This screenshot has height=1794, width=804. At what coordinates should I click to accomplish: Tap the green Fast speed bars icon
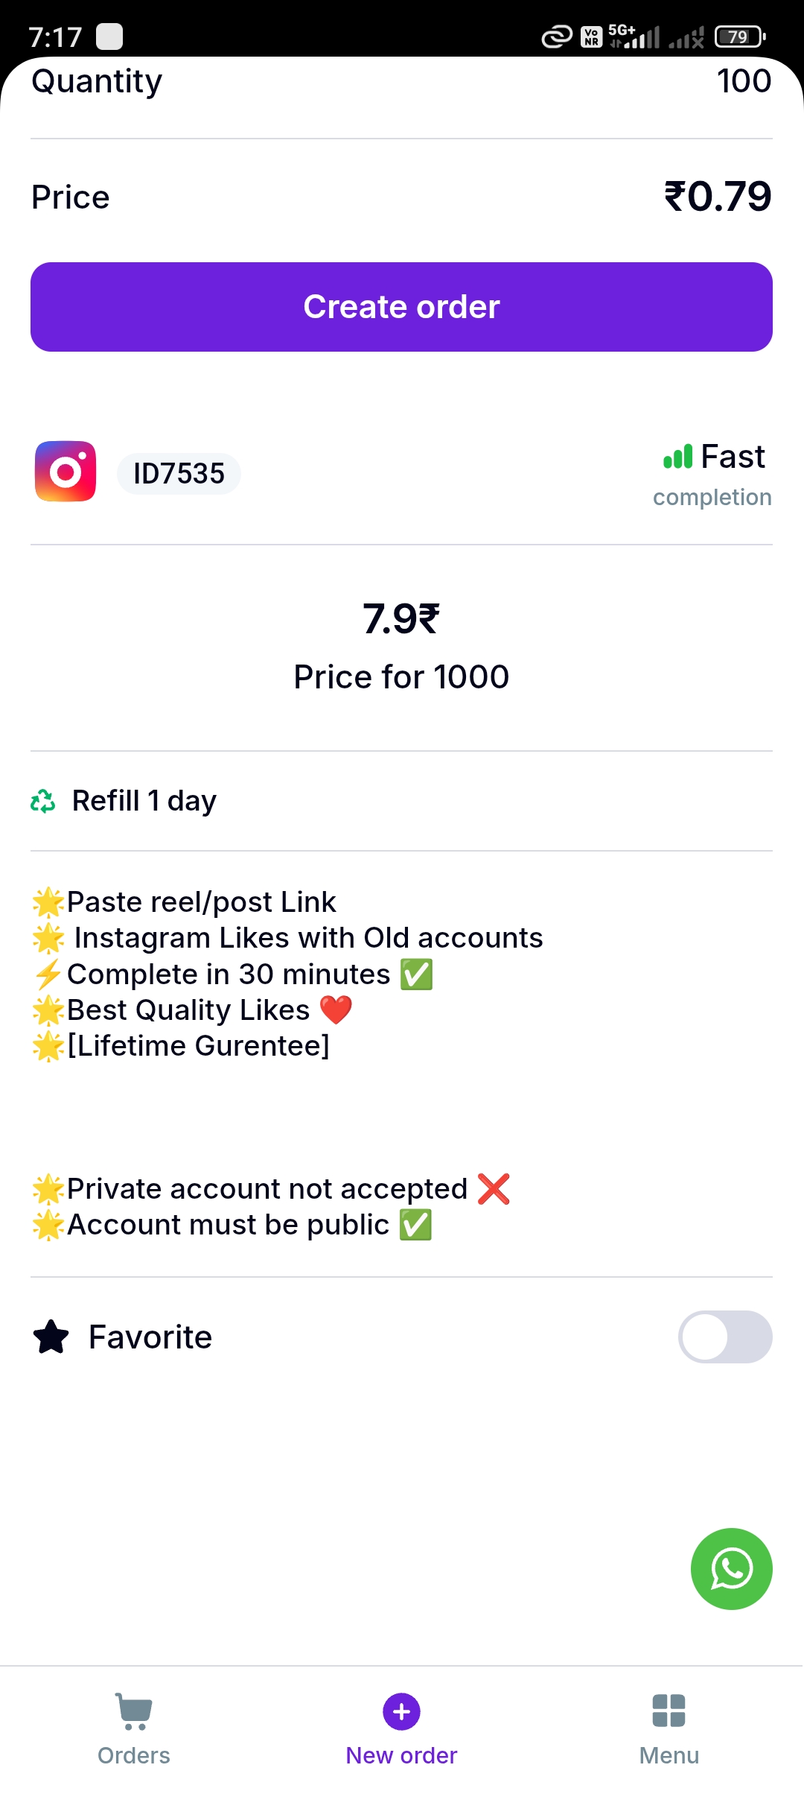pos(677,456)
